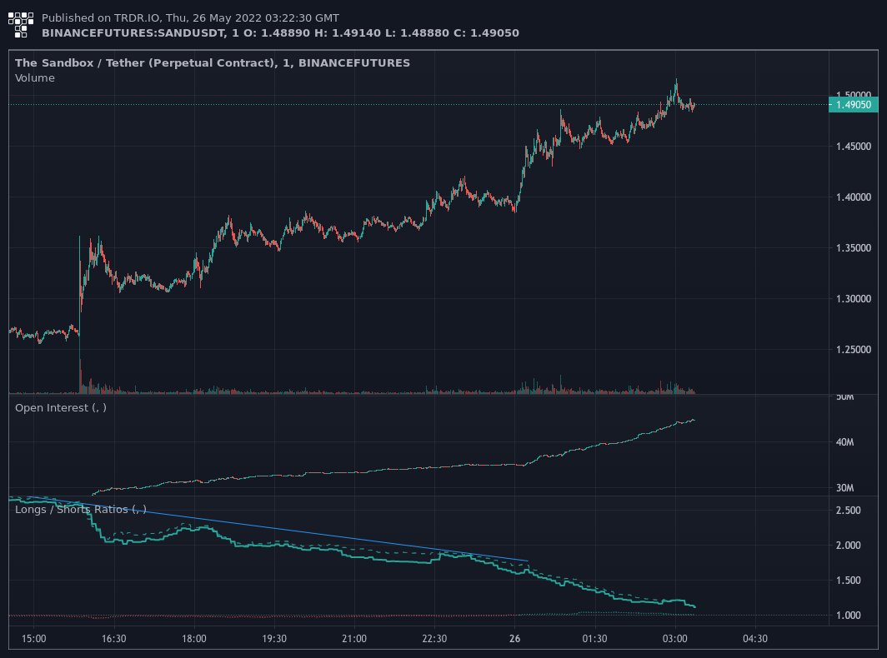The height and width of the screenshot is (658, 887).
Task: Click the BINANCEFUTURES:SANDUSDT OHLC header line
Action: tap(280, 32)
